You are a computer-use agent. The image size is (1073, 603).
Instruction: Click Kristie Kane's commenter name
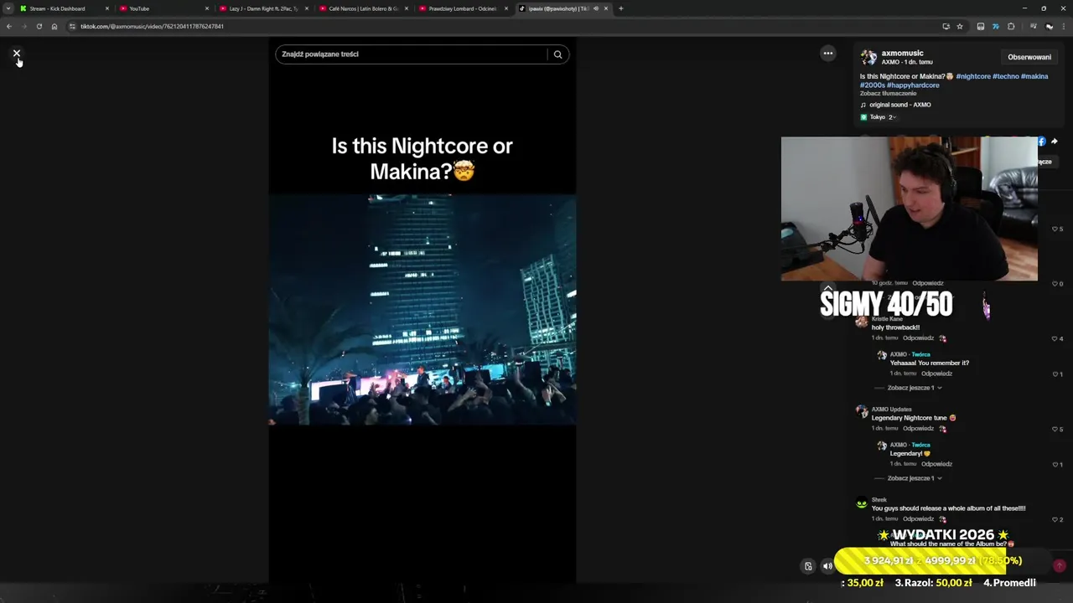click(x=887, y=319)
